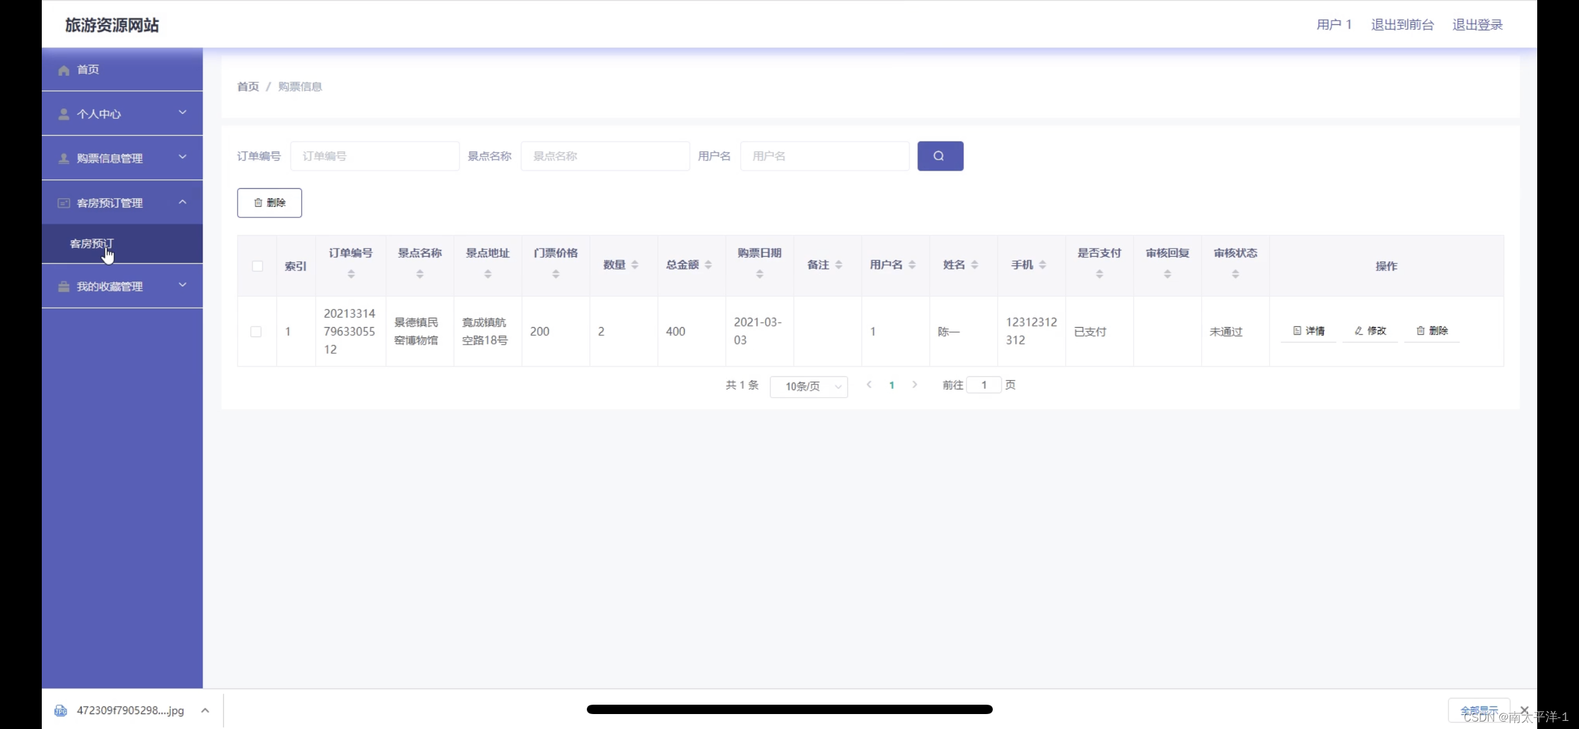Sort by 姓名 column arrows
The image size is (1579, 729).
point(975,265)
